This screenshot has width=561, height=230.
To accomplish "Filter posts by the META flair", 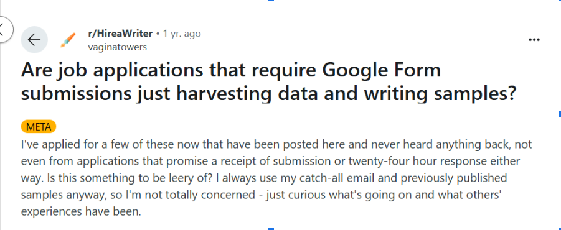I will (x=39, y=126).
